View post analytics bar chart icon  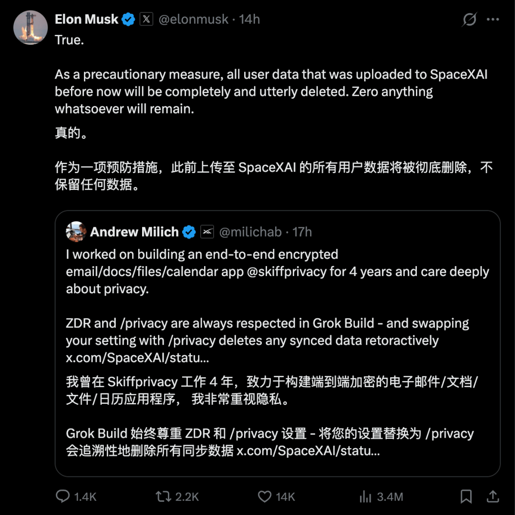(365, 496)
